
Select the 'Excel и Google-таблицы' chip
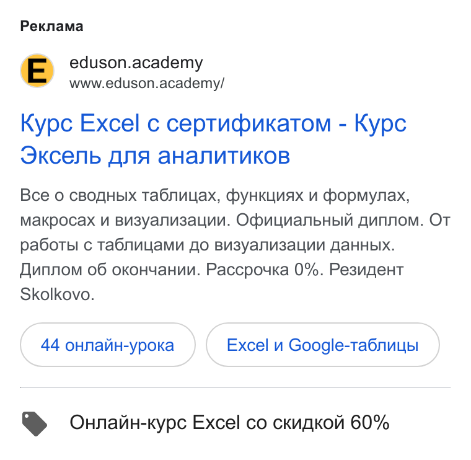click(x=323, y=345)
